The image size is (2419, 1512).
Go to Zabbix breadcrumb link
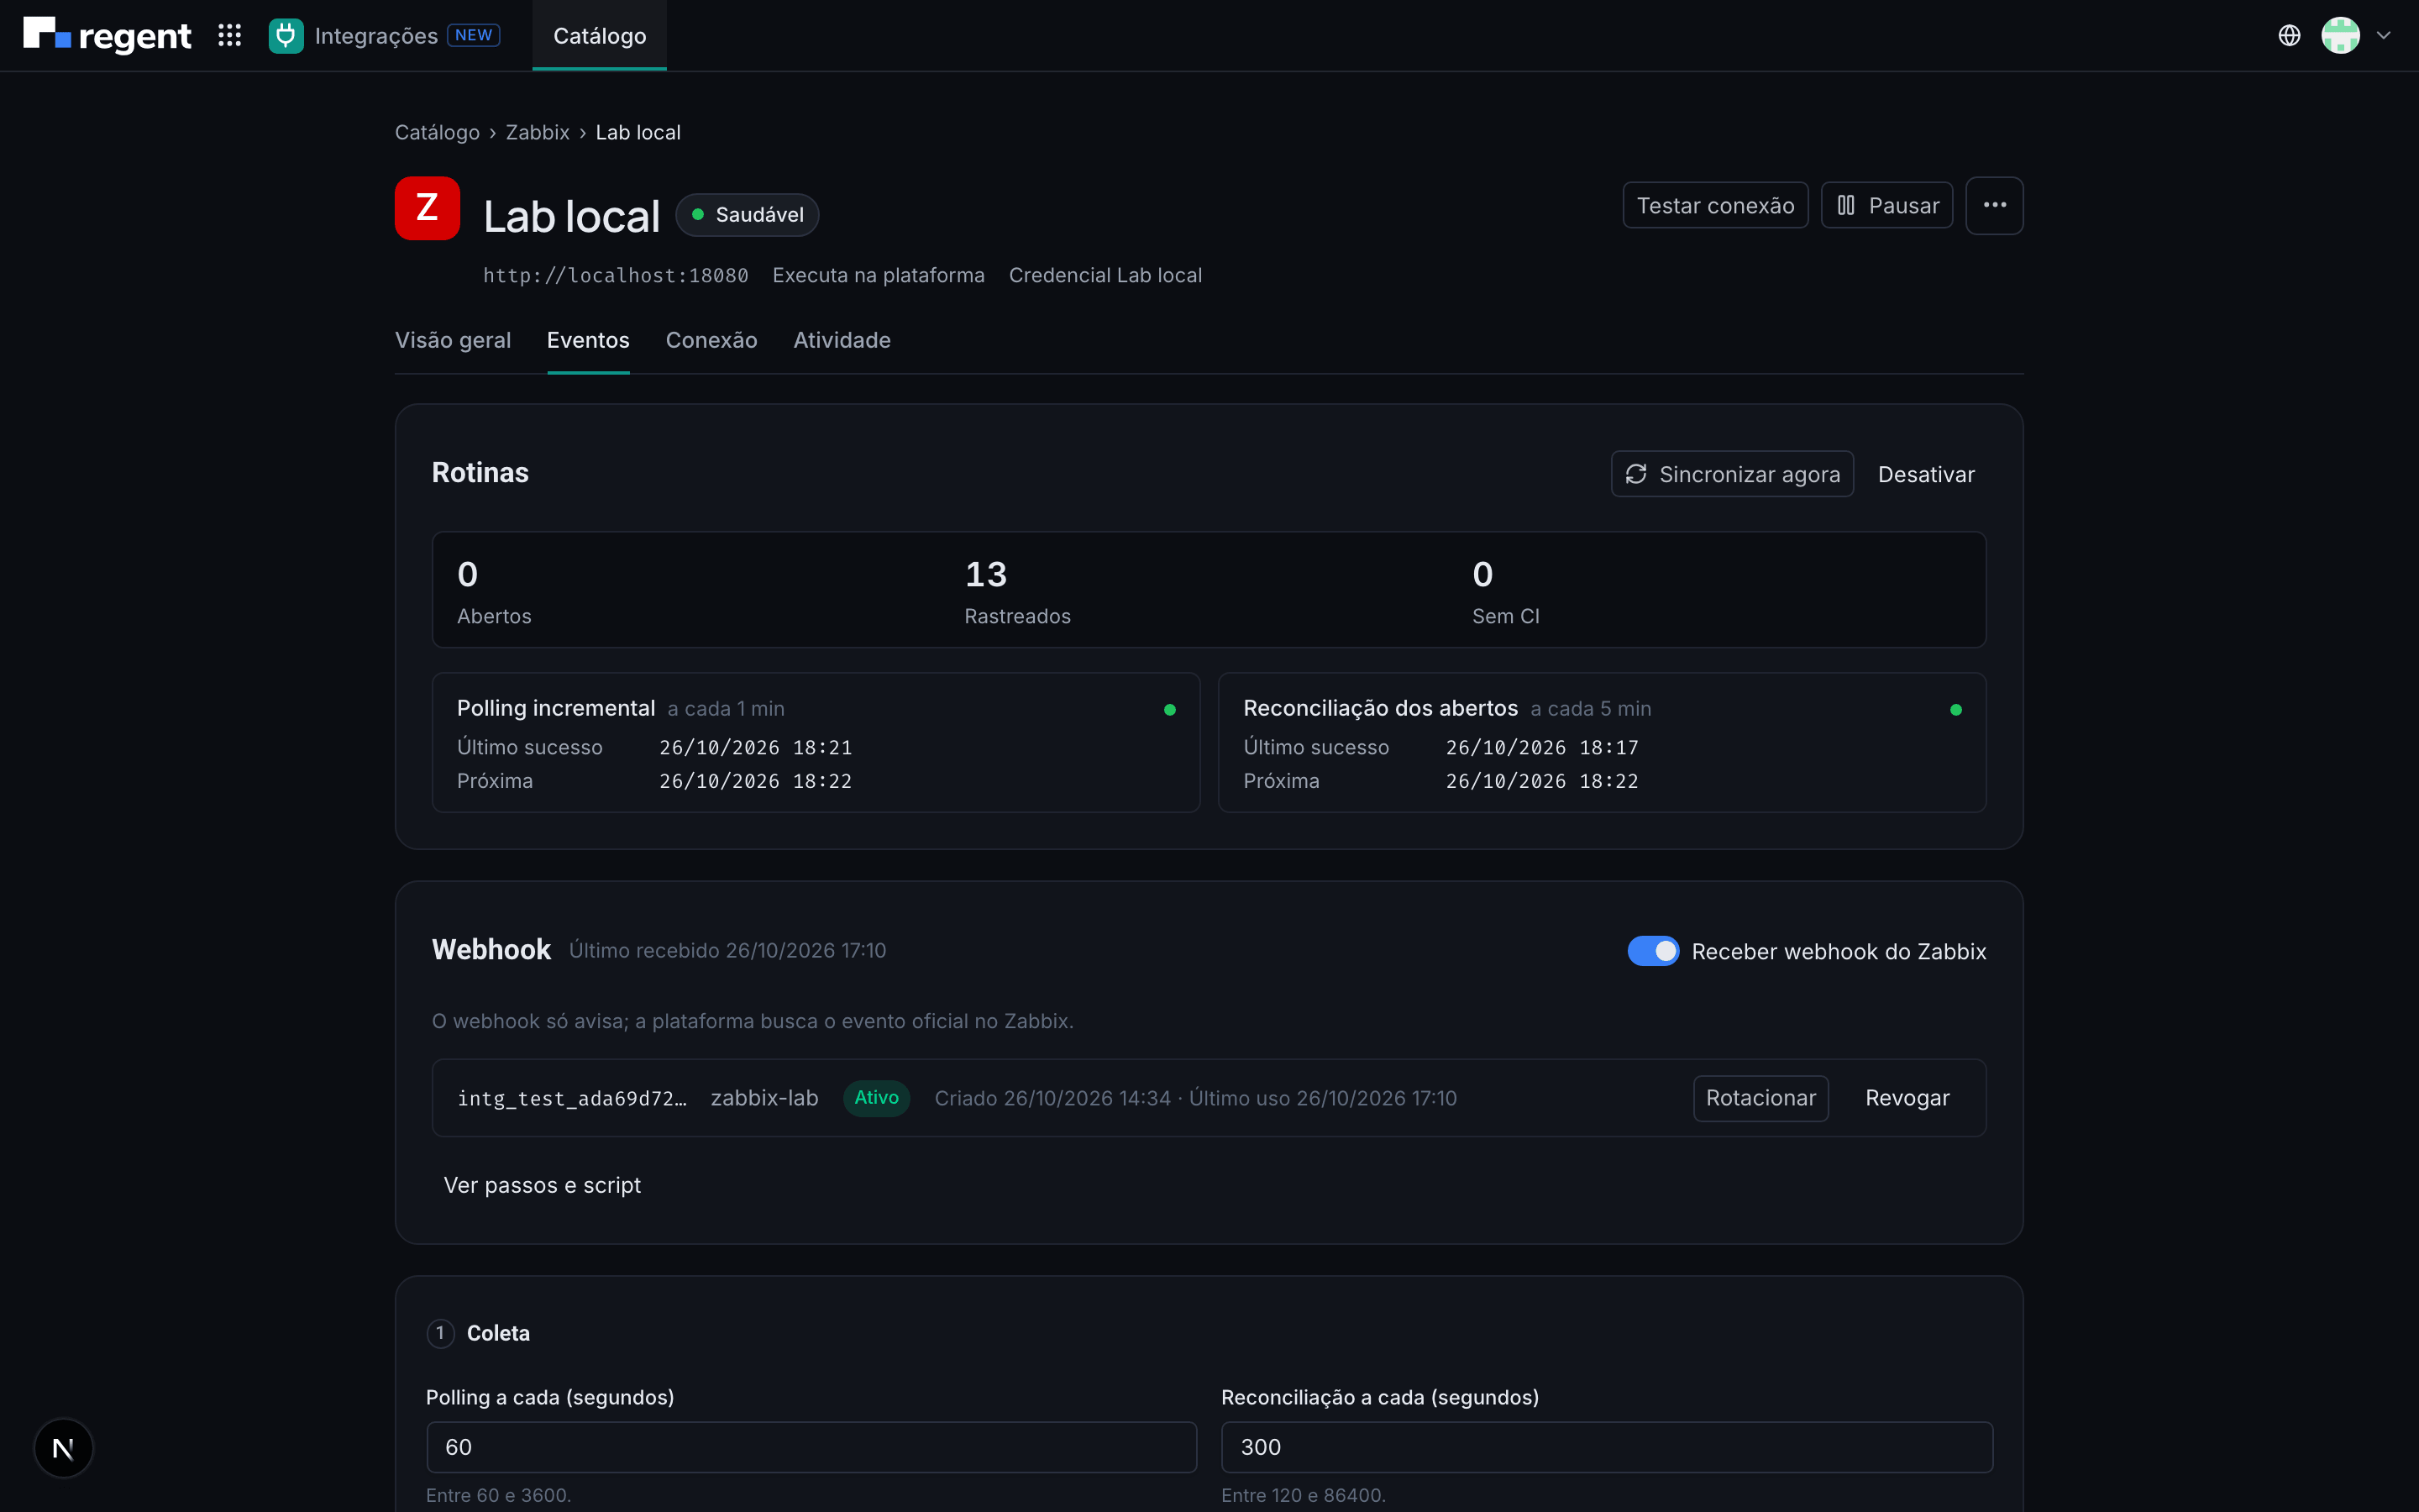click(538, 132)
